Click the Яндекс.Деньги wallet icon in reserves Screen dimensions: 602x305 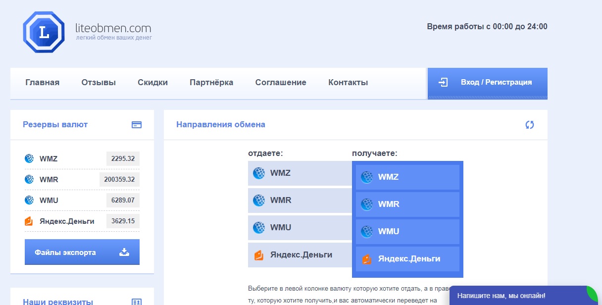29,221
